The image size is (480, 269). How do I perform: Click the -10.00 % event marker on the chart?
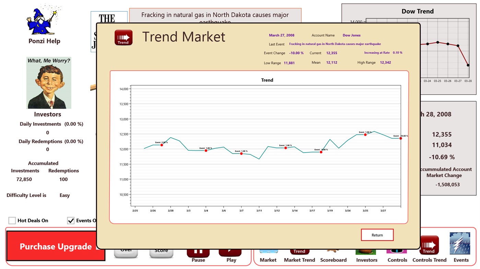pyautogui.click(x=400, y=138)
